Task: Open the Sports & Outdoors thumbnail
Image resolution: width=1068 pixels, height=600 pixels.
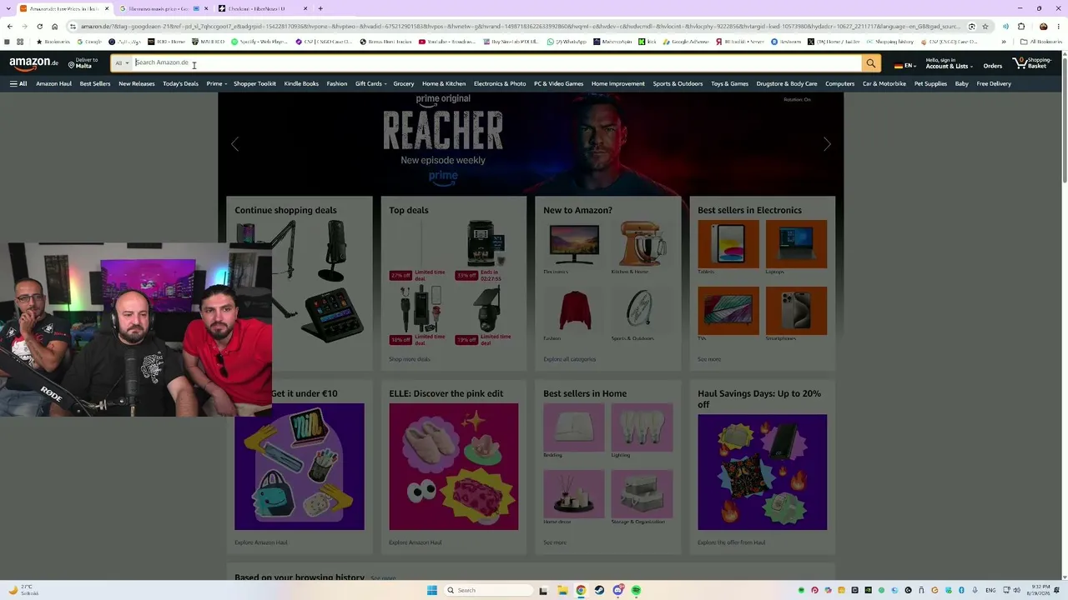Action: tap(642, 311)
